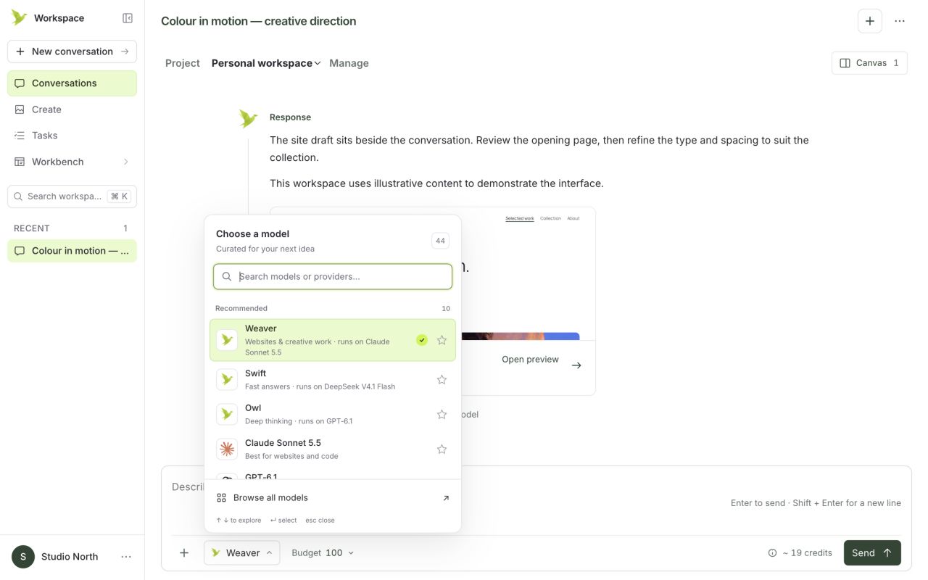The width and height of the screenshot is (928, 580).
Task: Click the Open preview arrow icon
Action: coord(576,365)
